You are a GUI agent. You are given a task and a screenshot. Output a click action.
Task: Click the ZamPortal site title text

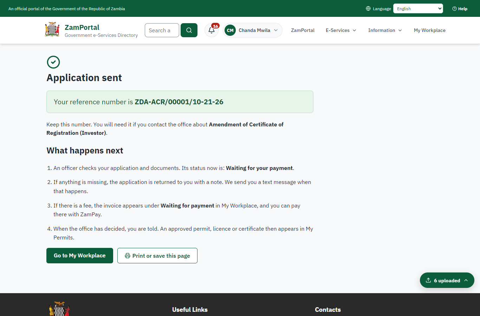point(82,27)
